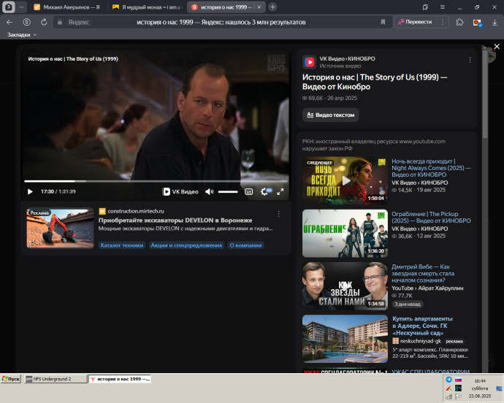
Task: Reload the page
Action: (44, 22)
